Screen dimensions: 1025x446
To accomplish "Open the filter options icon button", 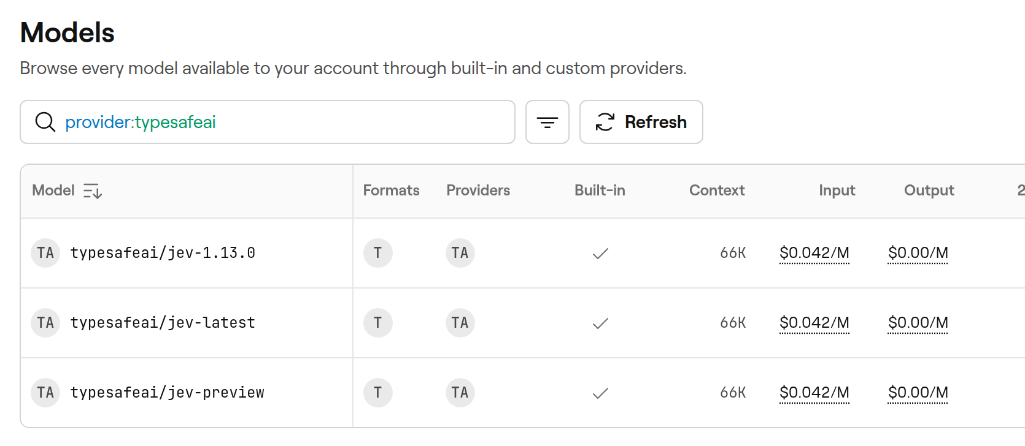I will click(x=547, y=122).
